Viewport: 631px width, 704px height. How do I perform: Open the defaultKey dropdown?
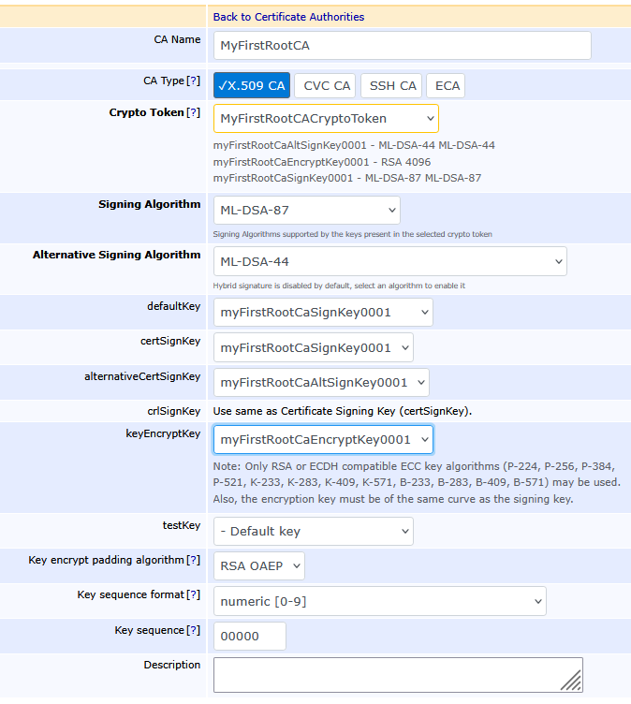(323, 313)
